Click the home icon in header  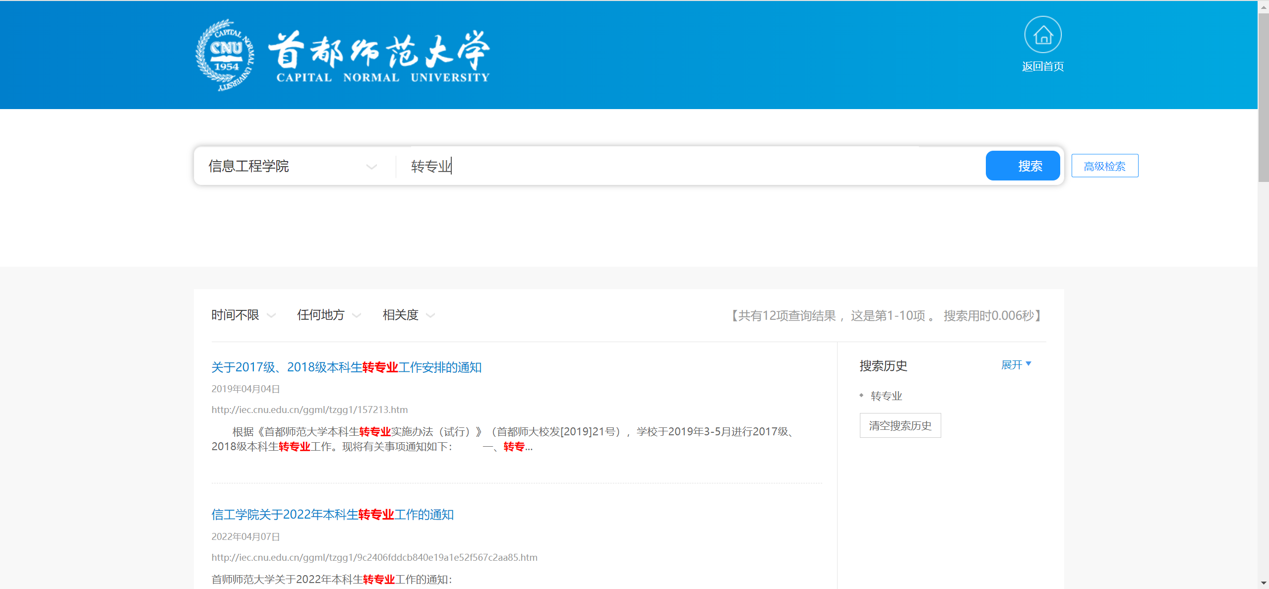(x=1042, y=35)
